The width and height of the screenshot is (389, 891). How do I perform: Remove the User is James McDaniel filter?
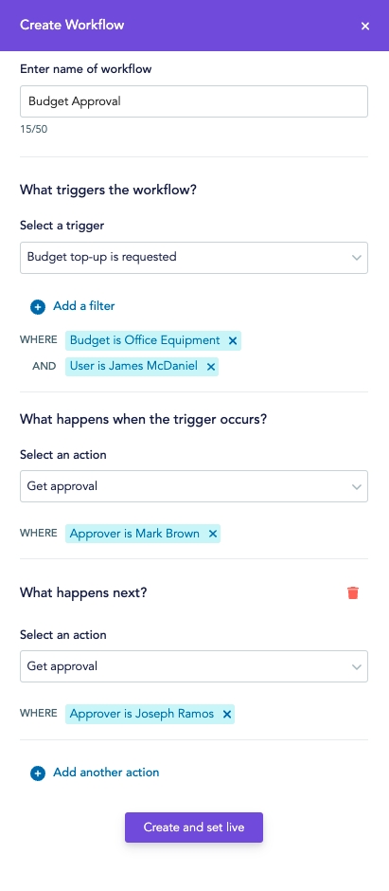tap(210, 367)
